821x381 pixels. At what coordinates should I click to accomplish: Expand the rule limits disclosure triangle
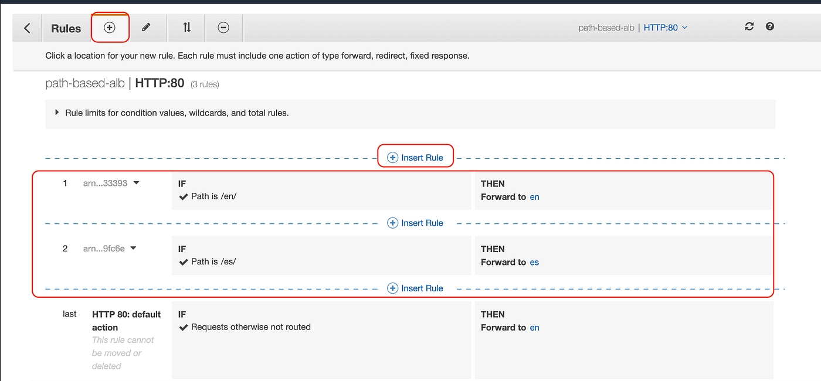(57, 113)
